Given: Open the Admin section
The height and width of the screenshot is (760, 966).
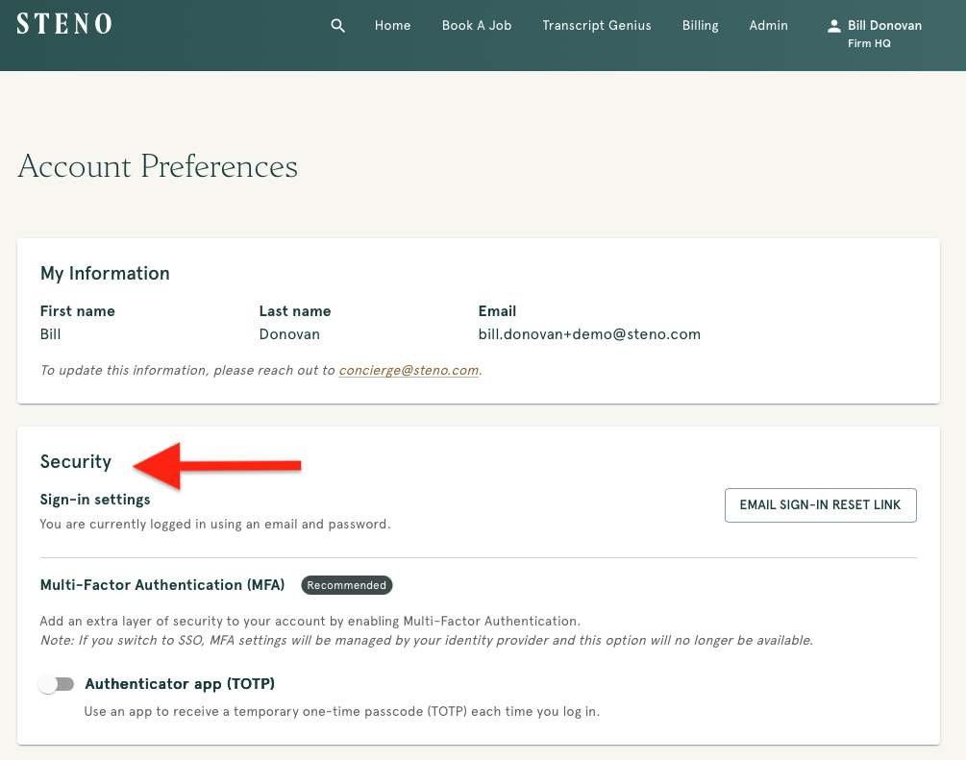Looking at the screenshot, I should click(768, 26).
